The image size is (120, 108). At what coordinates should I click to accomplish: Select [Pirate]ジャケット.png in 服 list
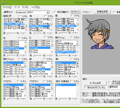pyautogui.click(x=40, y=74)
